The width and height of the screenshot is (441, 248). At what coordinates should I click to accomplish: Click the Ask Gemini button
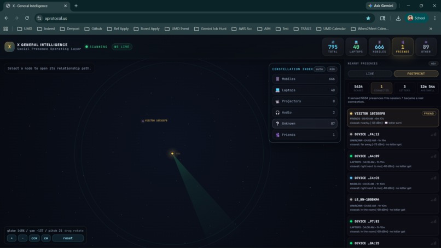click(381, 5)
